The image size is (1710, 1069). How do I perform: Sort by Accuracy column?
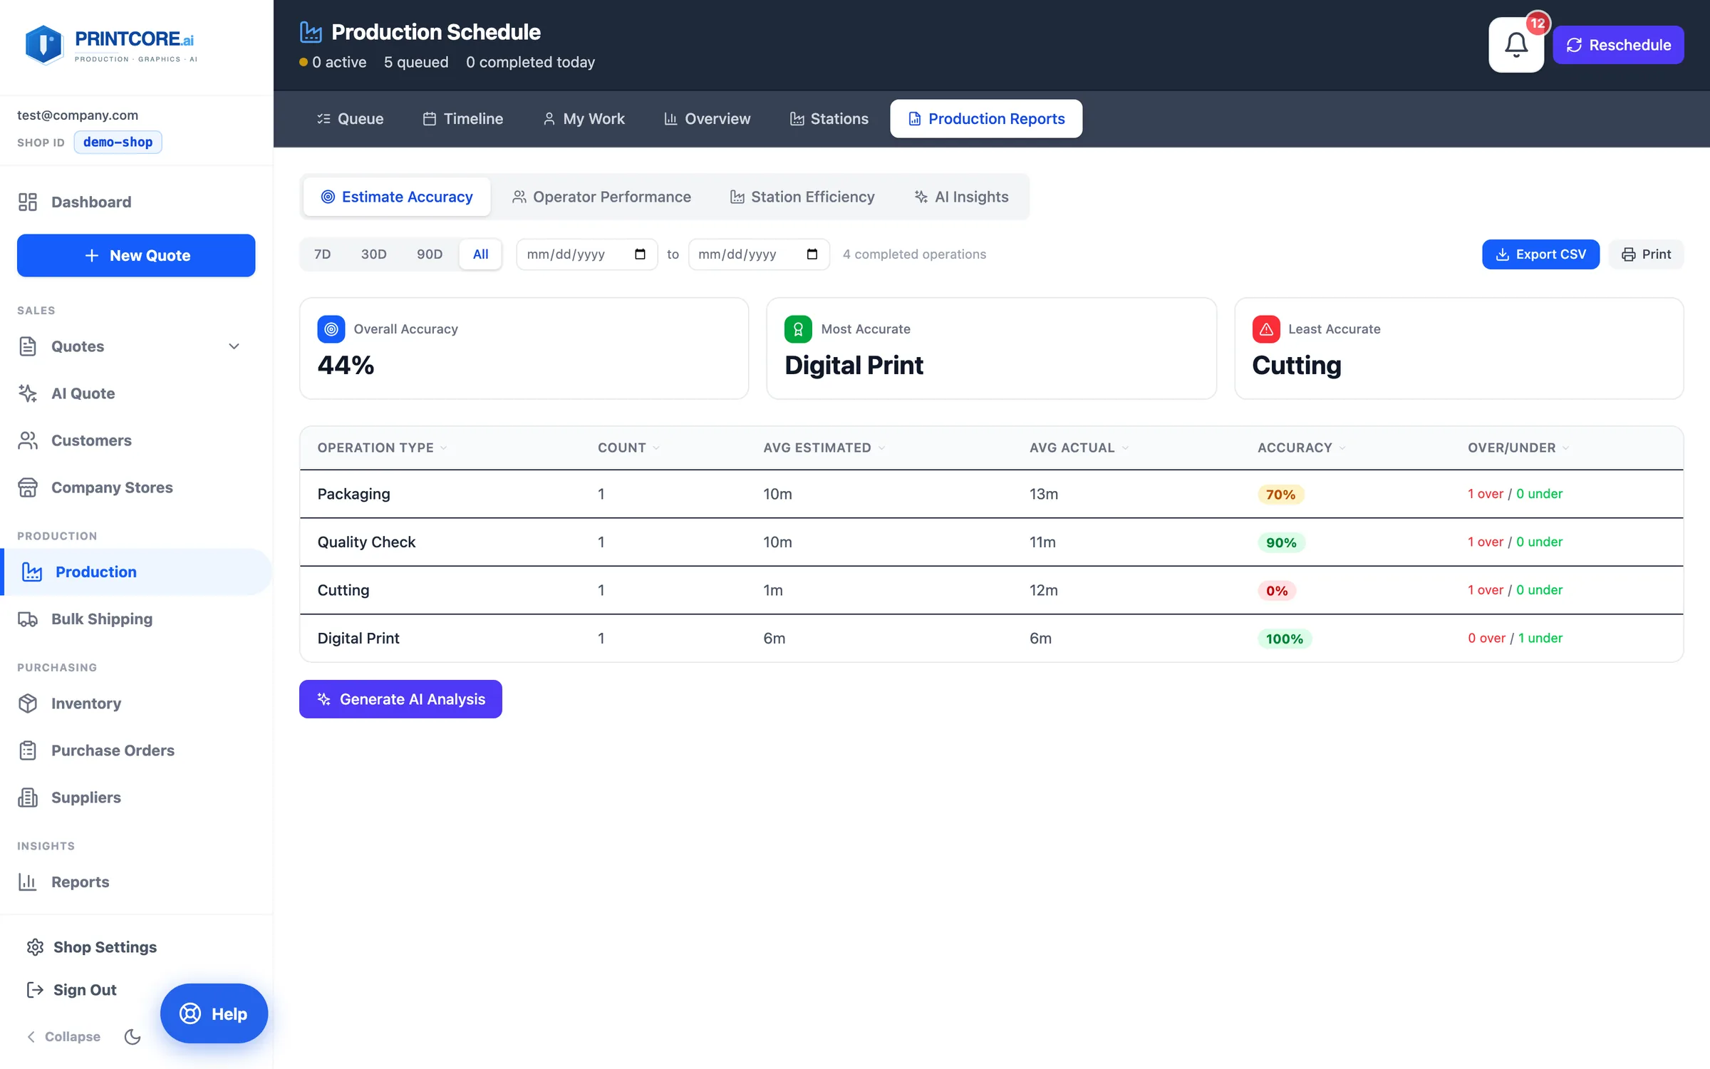click(x=1301, y=448)
